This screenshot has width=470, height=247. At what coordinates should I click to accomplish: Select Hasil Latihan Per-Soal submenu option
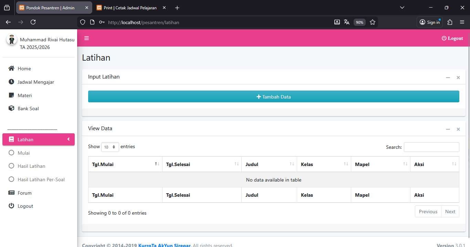[x=41, y=179]
